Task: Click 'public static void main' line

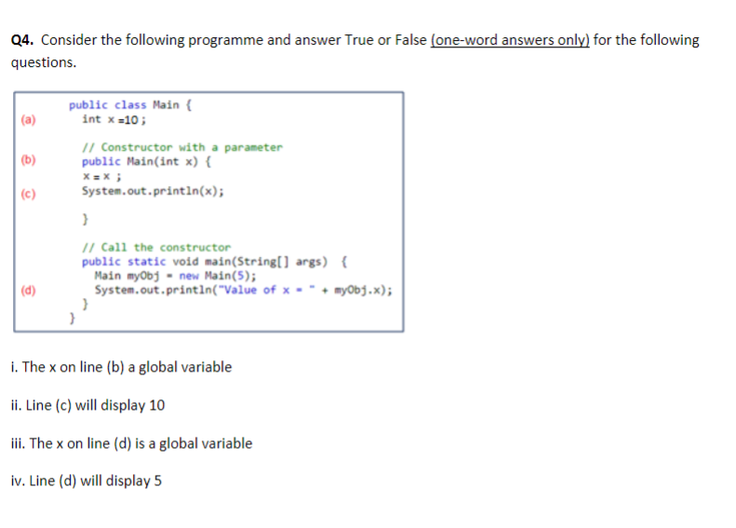Action: (215, 262)
